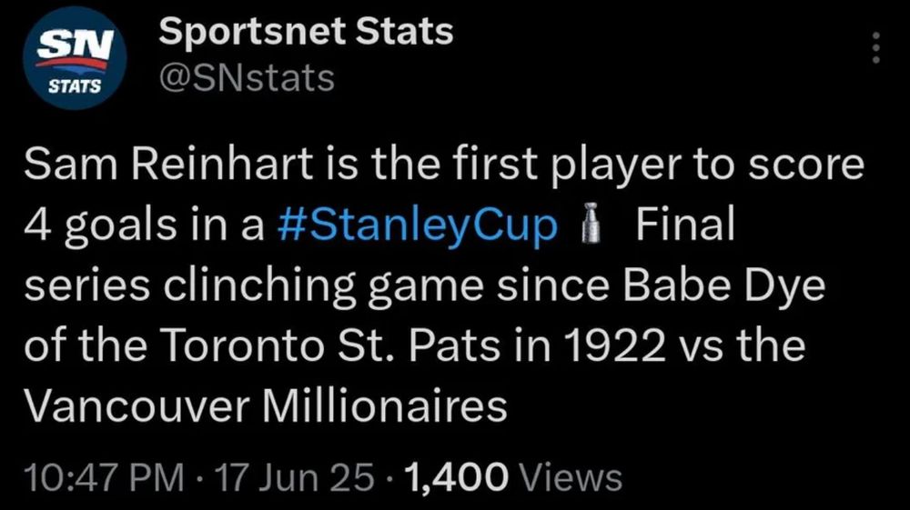This screenshot has width=910, height=510.
Task: Open the Sportsnet Stats display name
Action: pos(306,31)
